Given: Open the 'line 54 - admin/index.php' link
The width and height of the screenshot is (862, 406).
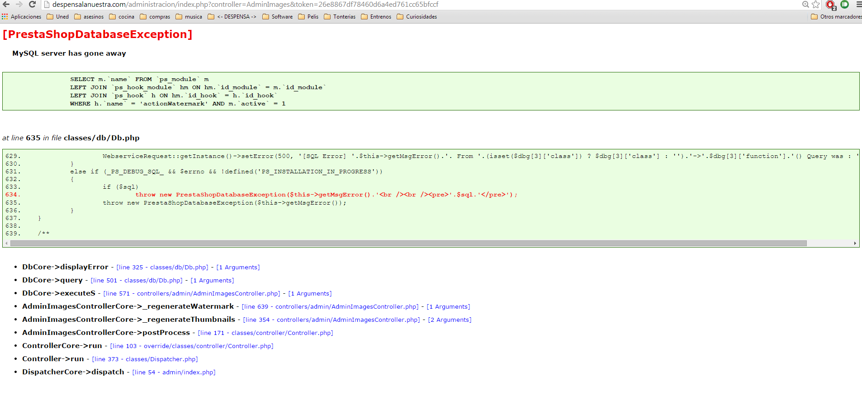Looking at the screenshot, I should (174, 373).
